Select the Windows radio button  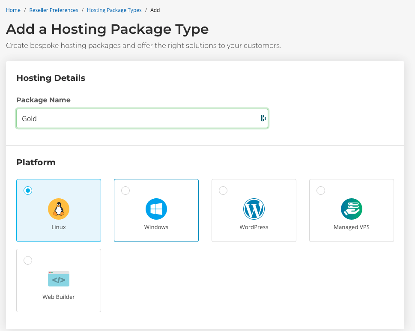click(125, 191)
